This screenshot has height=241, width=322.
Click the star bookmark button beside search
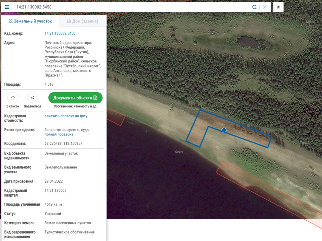coord(278,7)
